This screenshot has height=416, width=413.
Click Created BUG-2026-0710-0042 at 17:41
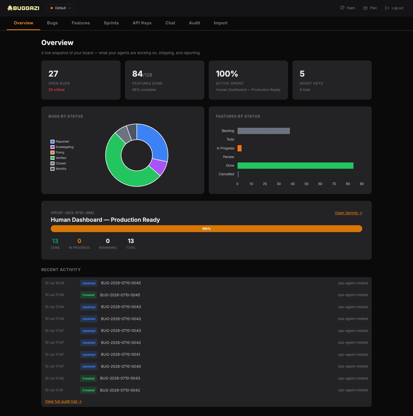(206, 390)
